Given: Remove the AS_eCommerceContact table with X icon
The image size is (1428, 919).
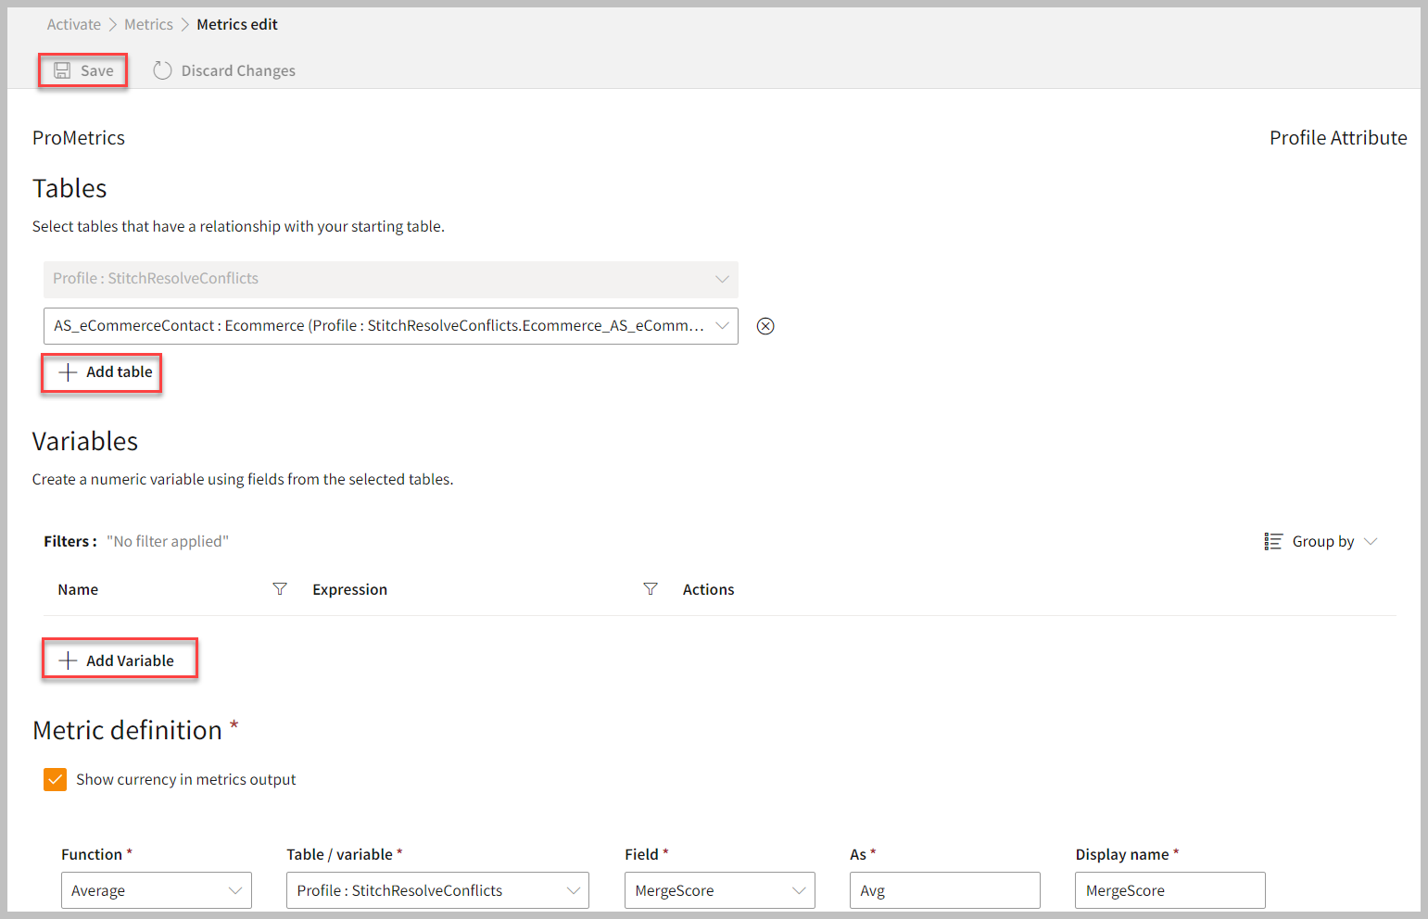Looking at the screenshot, I should 765,326.
